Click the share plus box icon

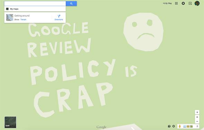tap(190, 3)
